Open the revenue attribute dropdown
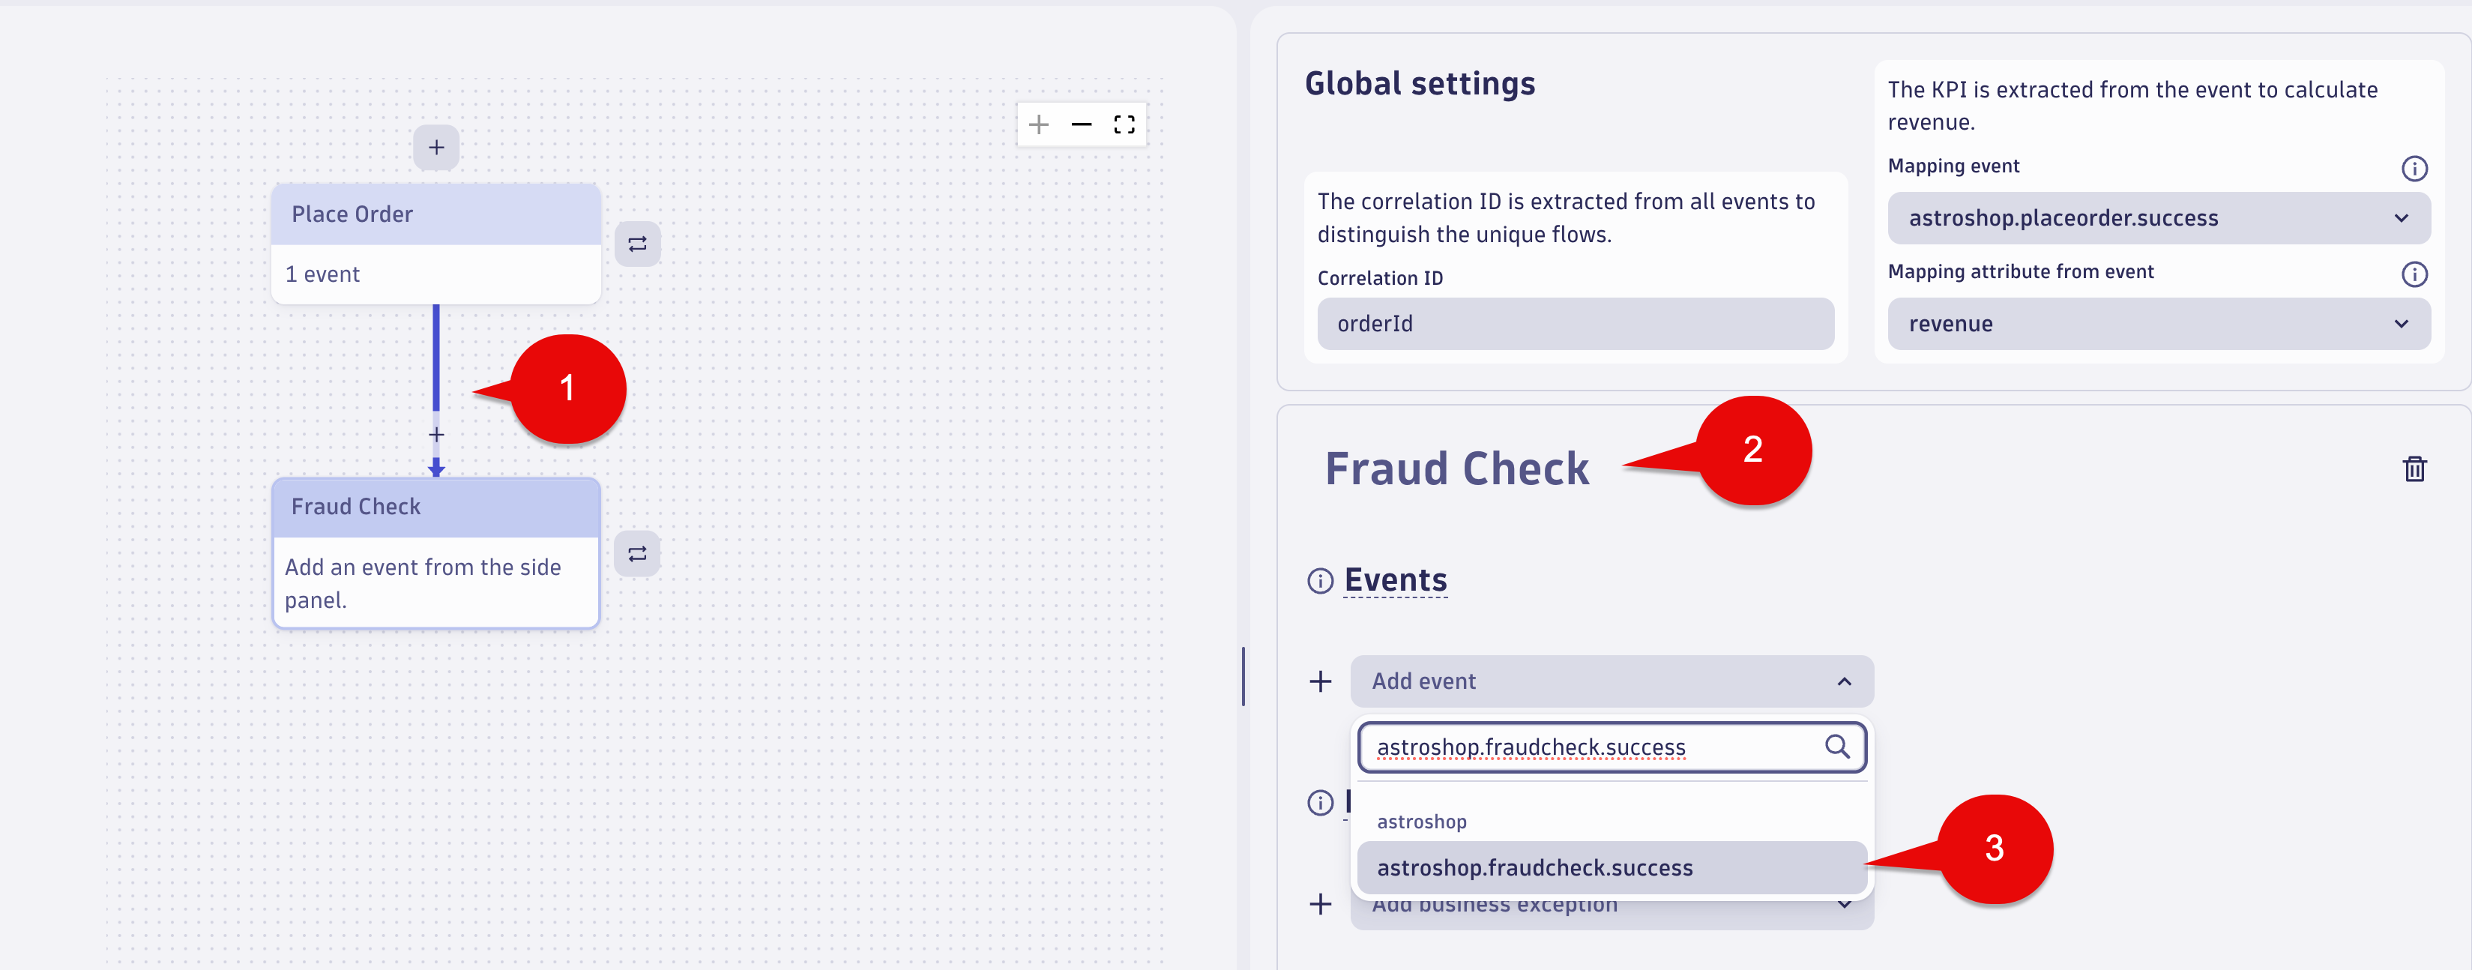The image size is (2472, 970). 2158,323
